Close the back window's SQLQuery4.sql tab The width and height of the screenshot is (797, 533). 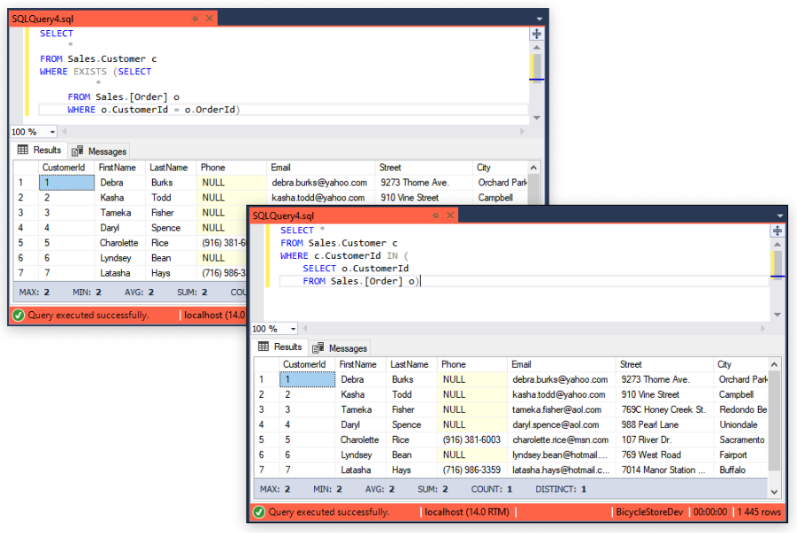(x=210, y=19)
